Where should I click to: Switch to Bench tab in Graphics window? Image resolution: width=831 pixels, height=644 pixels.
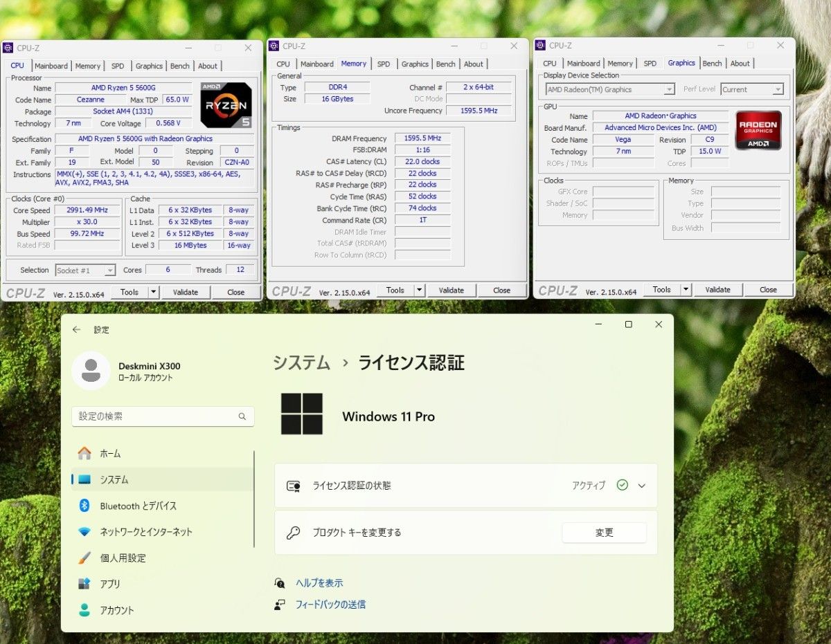712,64
